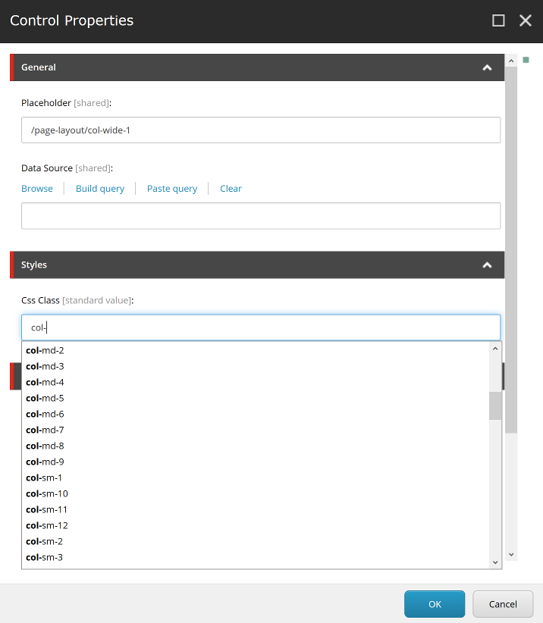Screen dimensions: 543x623
Task: Select col-md-2 from the suggestions
Action: (256, 350)
